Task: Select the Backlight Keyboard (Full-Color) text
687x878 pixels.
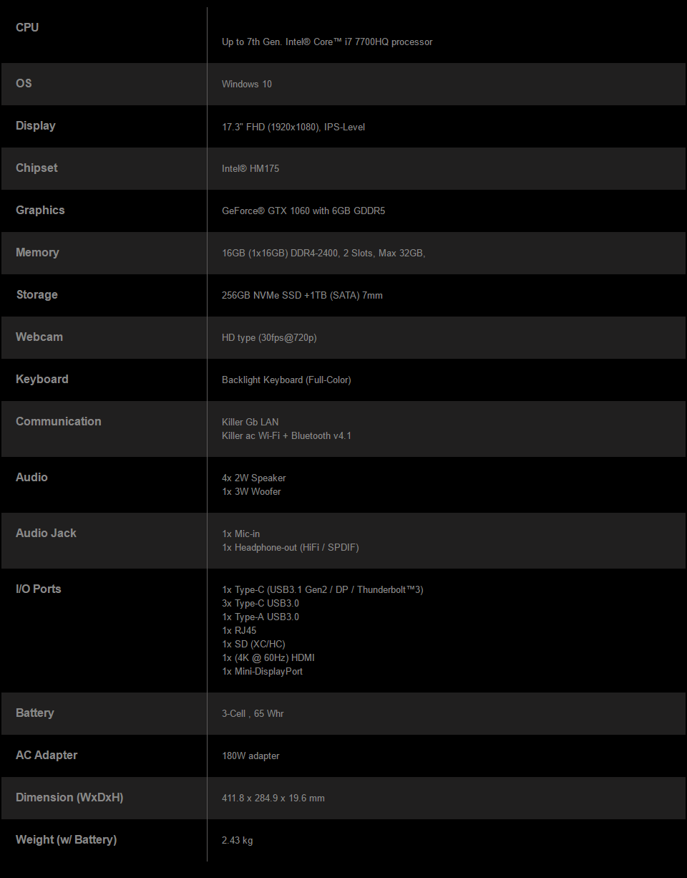Action: tap(286, 380)
